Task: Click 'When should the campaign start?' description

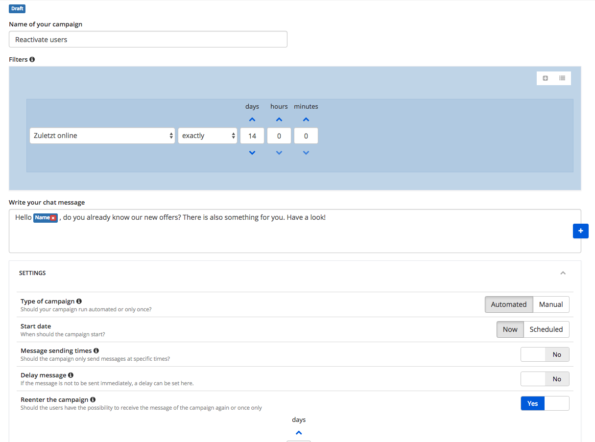Action: (63, 334)
